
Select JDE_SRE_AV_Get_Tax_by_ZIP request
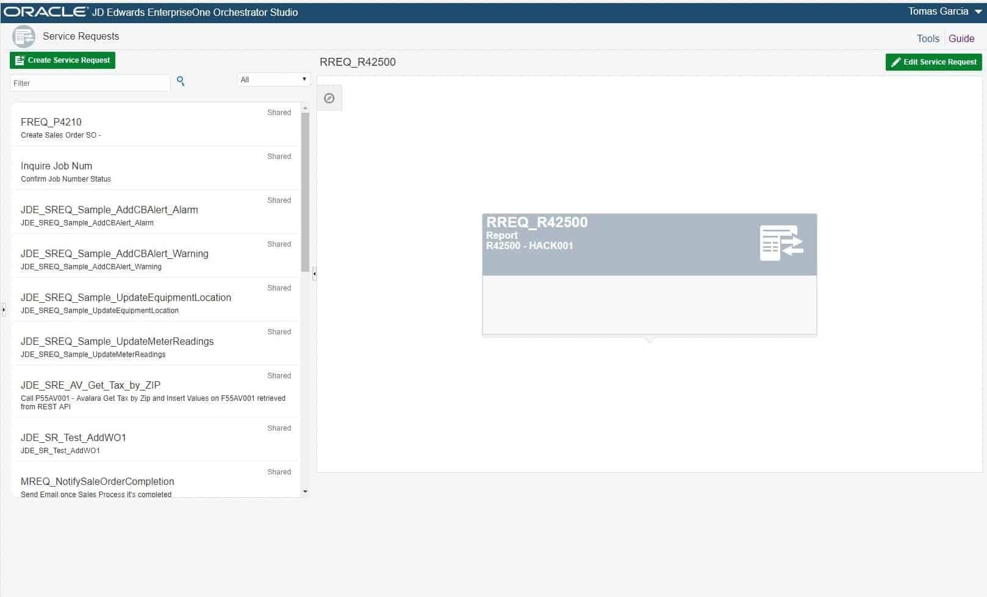coord(156,392)
